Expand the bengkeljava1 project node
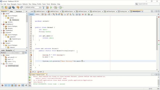The height and width of the screenshot is (90, 160). pos(1,24)
